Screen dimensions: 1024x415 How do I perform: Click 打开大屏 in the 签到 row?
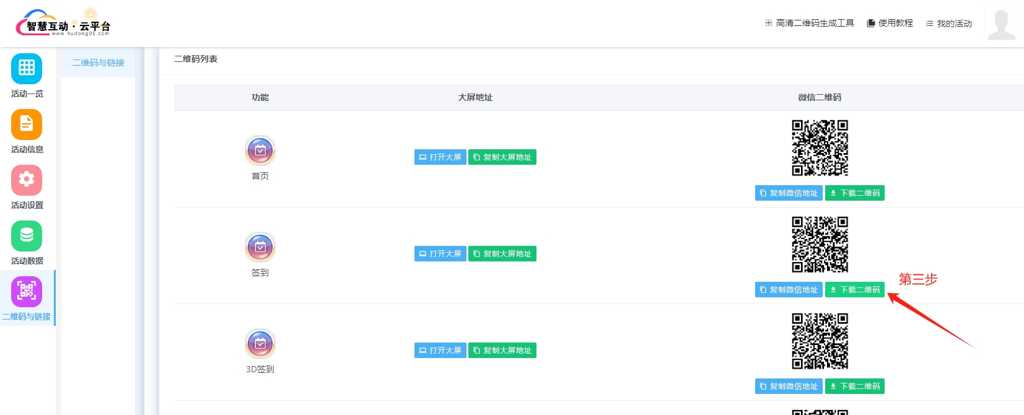point(440,254)
